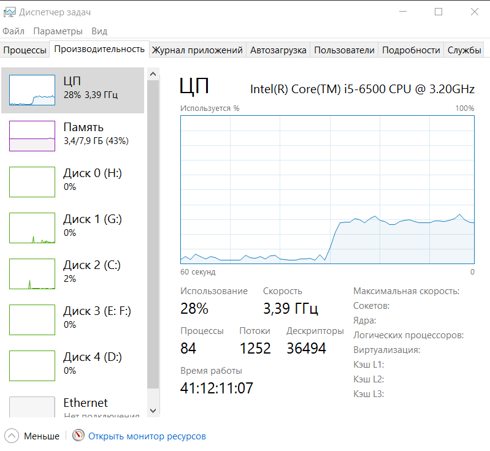The height and width of the screenshot is (451, 490).
Task: Click the Диск 2 (C:) label
Action: click(x=92, y=265)
